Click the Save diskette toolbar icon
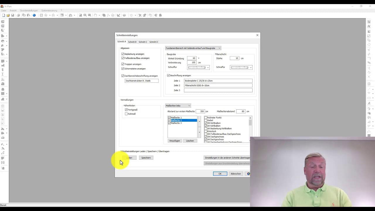 [13, 15]
